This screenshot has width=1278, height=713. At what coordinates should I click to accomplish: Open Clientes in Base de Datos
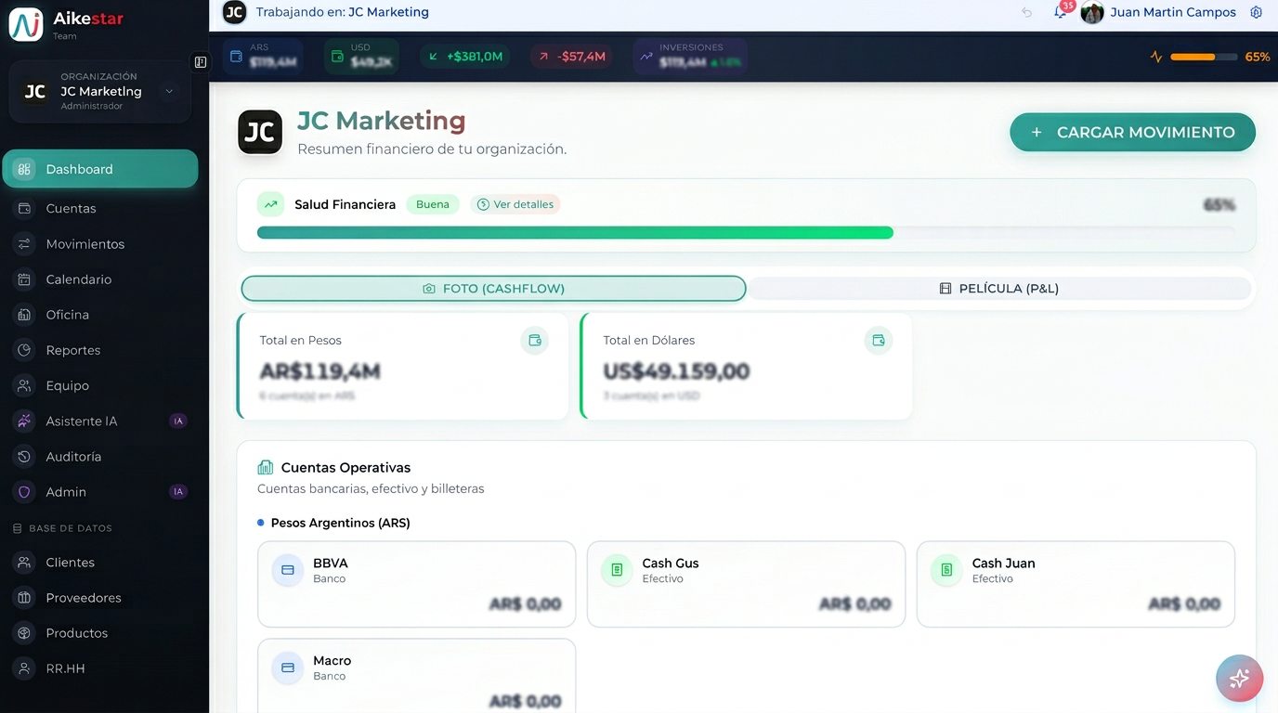[100, 563]
